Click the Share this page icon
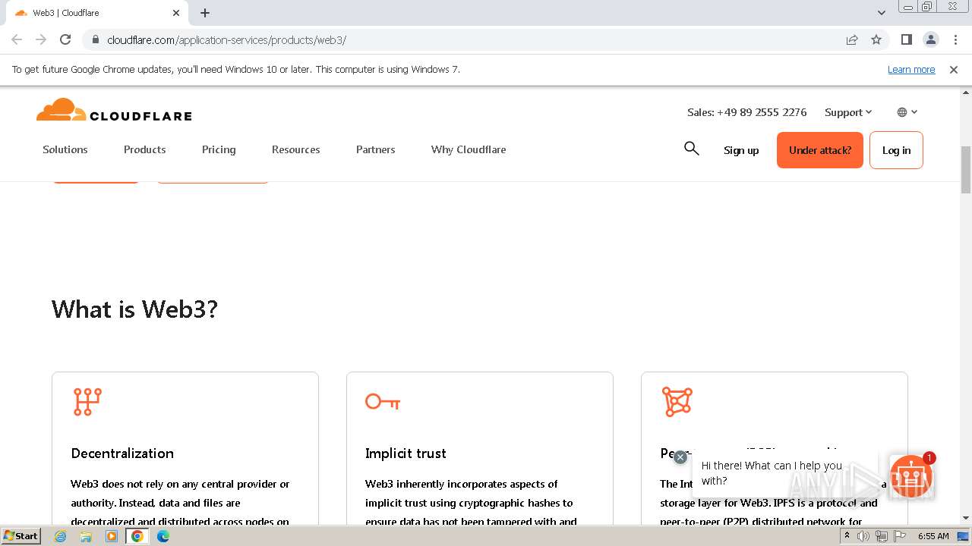972x546 pixels. (852, 39)
